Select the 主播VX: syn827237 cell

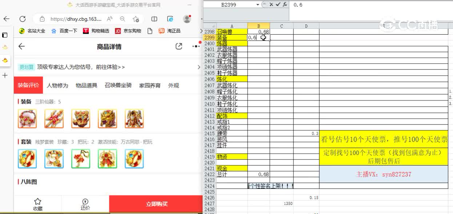[x=384, y=174]
